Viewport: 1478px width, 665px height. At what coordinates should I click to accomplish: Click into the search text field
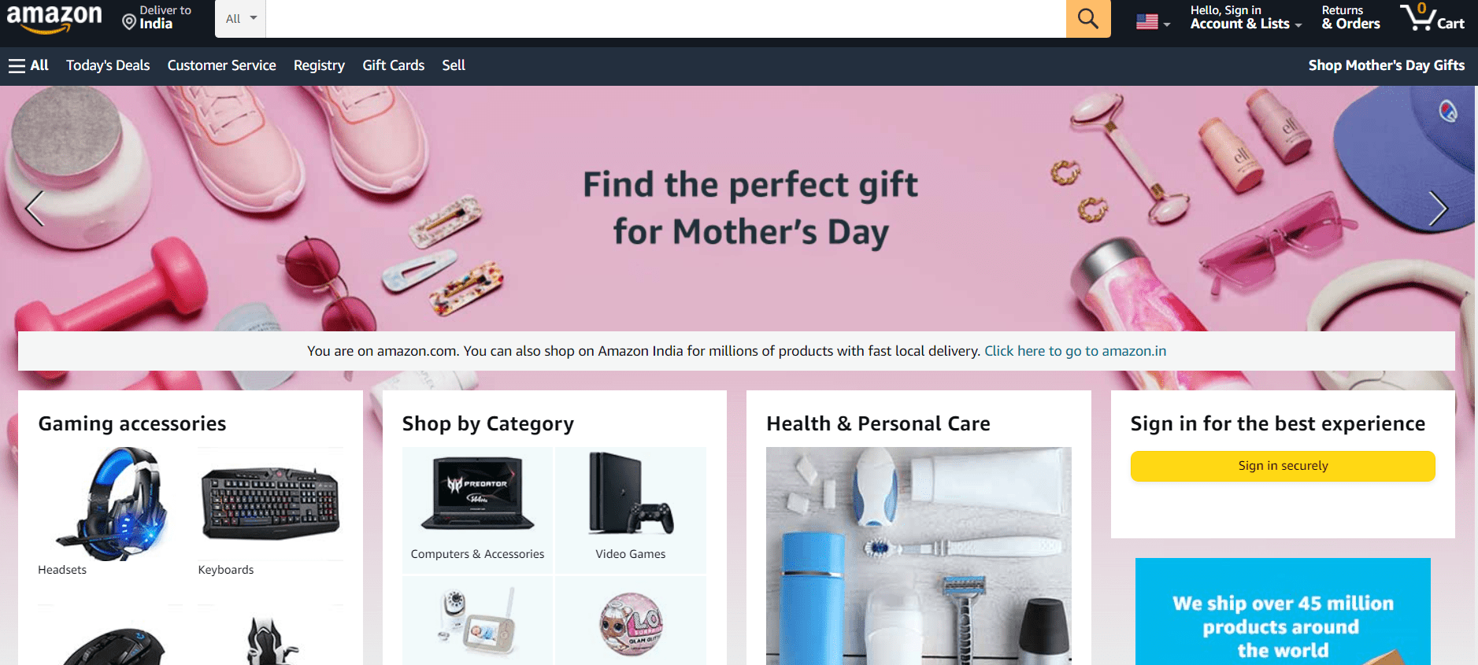coord(666,18)
